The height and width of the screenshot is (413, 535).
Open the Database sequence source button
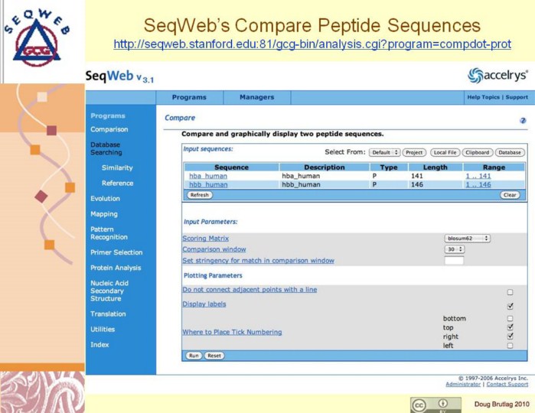pyautogui.click(x=510, y=152)
